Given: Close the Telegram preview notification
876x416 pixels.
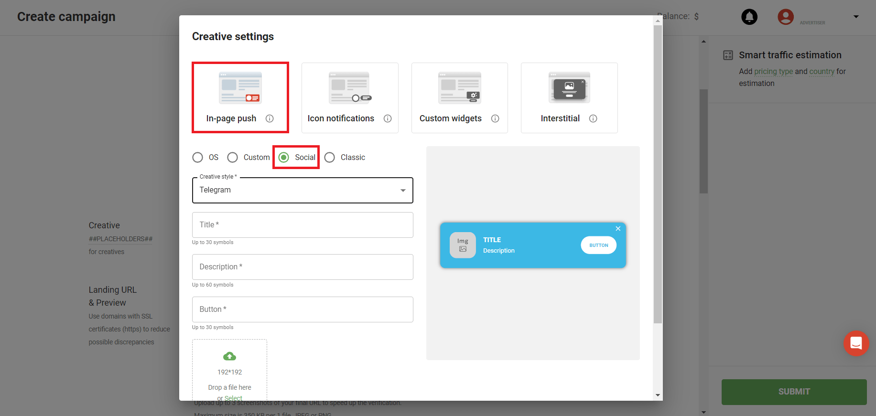Looking at the screenshot, I should [618, 229].
